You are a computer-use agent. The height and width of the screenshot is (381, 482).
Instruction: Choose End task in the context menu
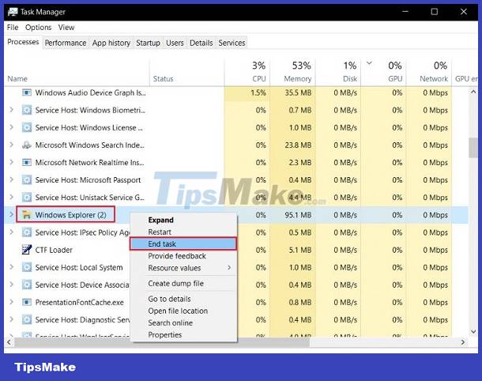pyautogui.click(x=183, y=243)
